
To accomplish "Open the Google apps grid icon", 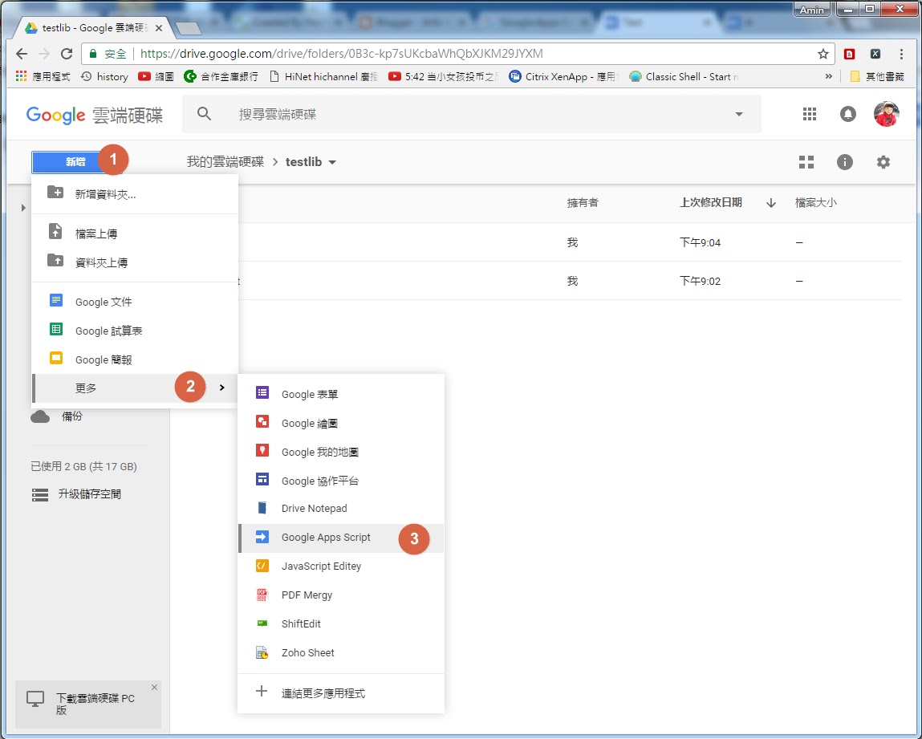I will tap(810, 114).
